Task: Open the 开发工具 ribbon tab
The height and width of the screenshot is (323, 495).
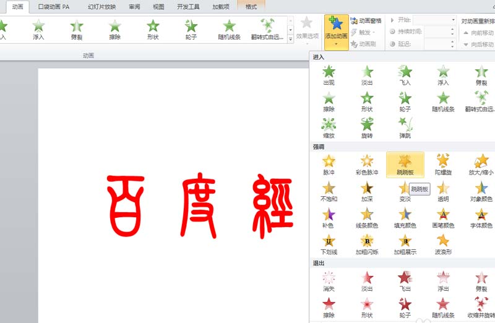Action: [188, 7]
